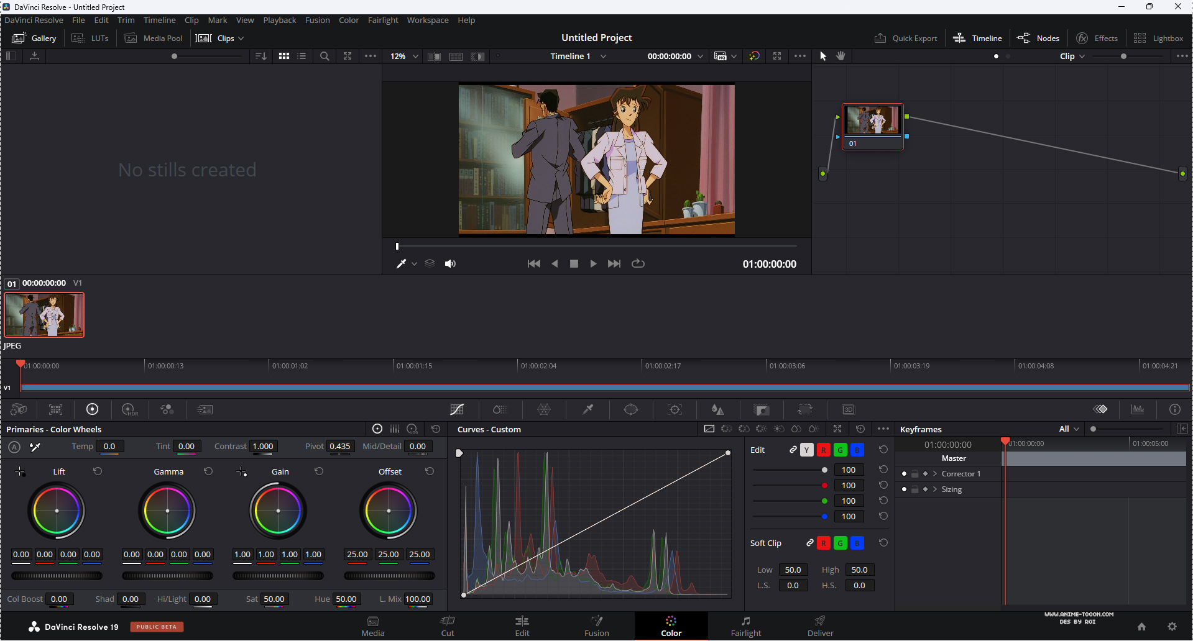Open the Keyframes All filter dropdown

(1069, 429)
